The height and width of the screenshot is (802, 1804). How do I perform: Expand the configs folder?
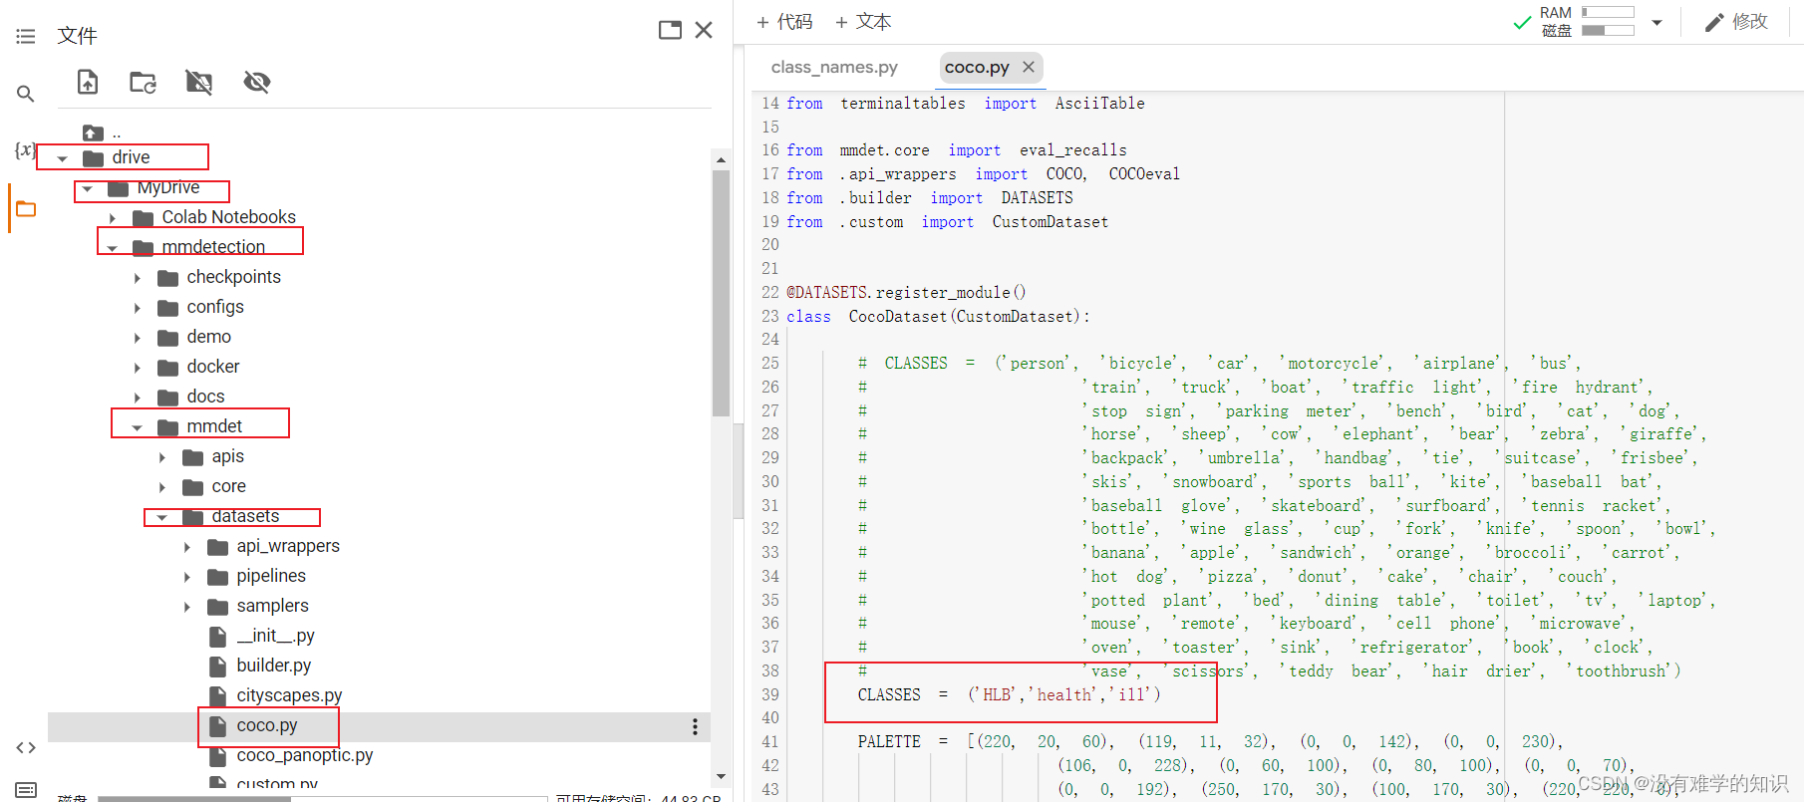click(138, 308)
